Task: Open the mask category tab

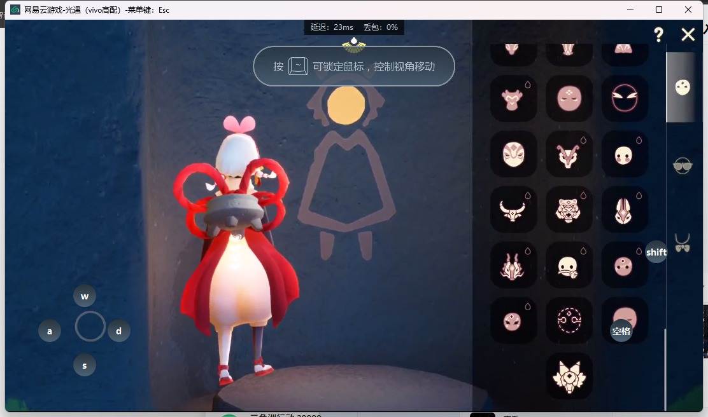Action: pyautogui.click(x=683, y=87)
